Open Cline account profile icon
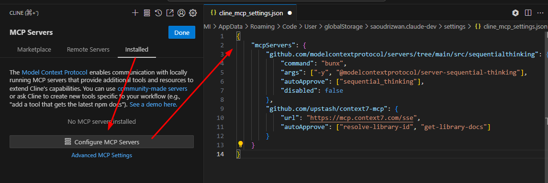 pyautogui.click(x=181, y=13)
